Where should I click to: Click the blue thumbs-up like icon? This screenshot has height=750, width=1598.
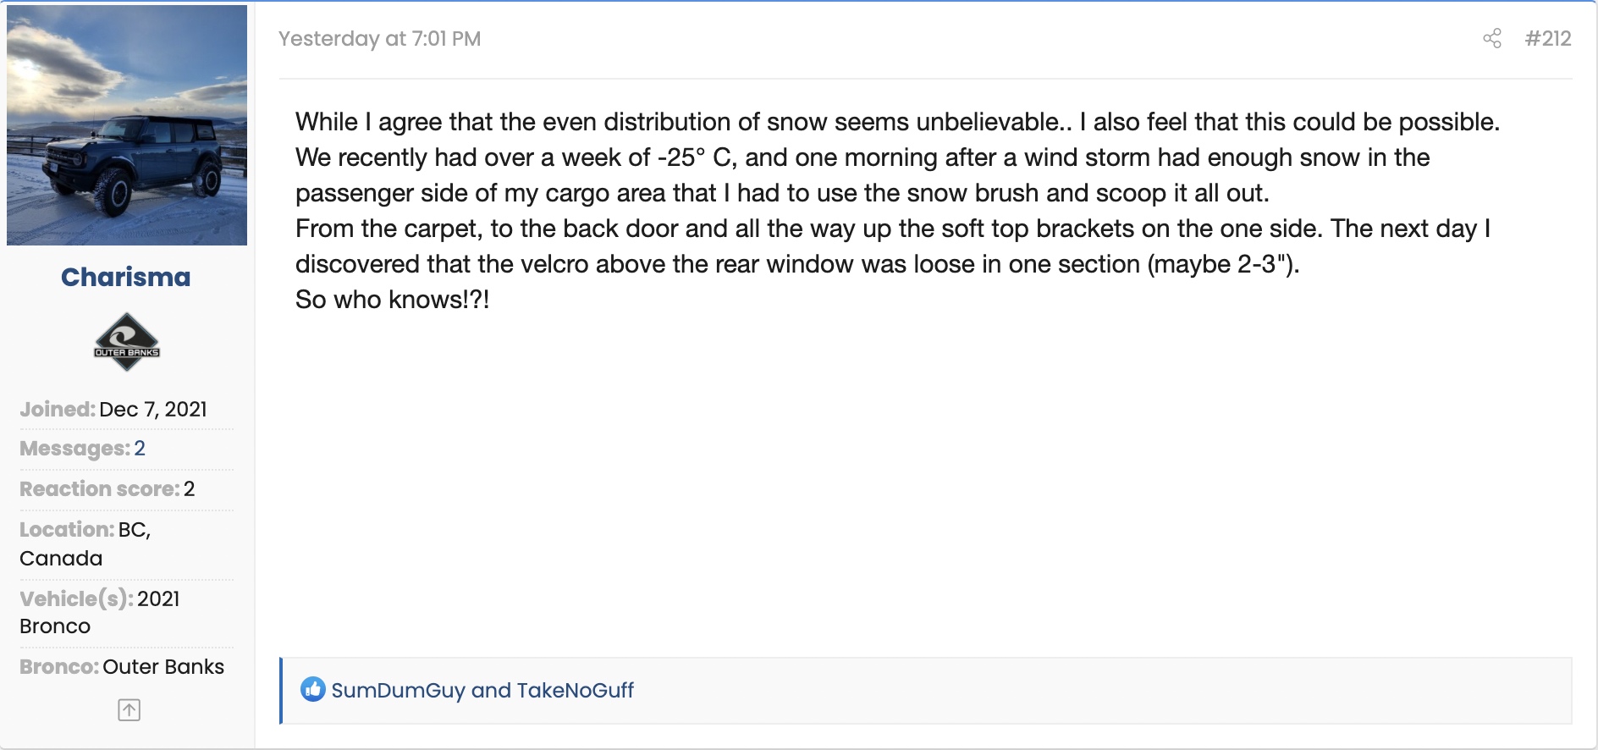313,690
